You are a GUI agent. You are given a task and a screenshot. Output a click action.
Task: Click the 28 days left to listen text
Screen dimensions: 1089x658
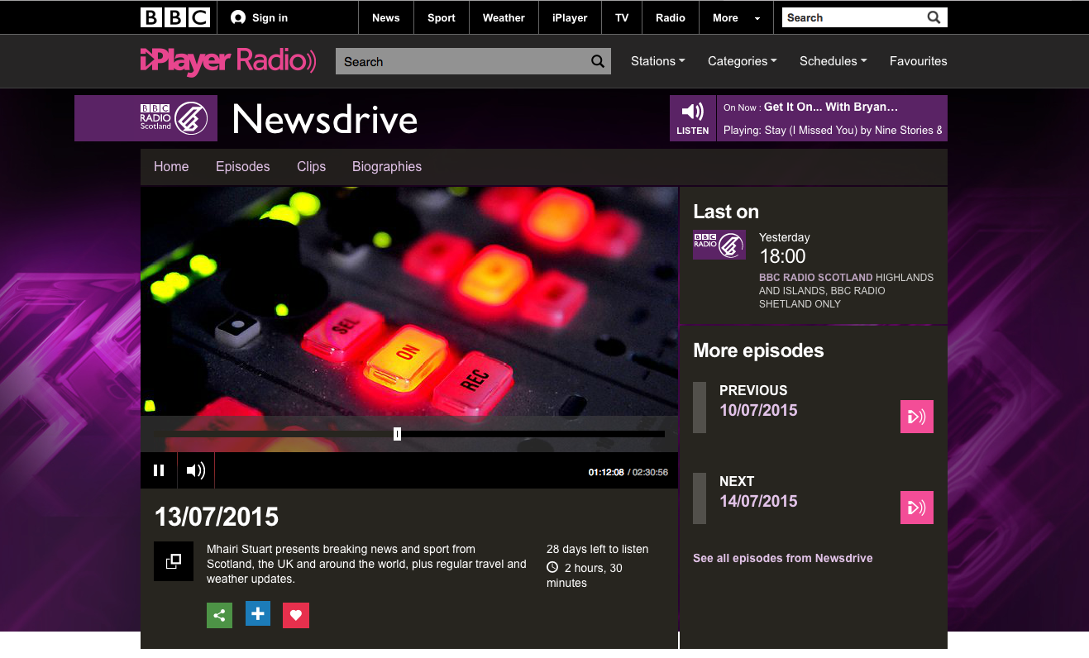click(598, 549)
